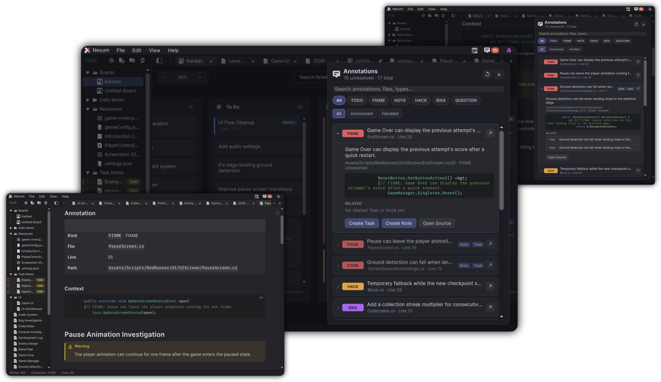Viewport: 661px width, 382px height.
Task: Open UI Flow Cleanup card on Kanban
Action: [x=257, y=126]
